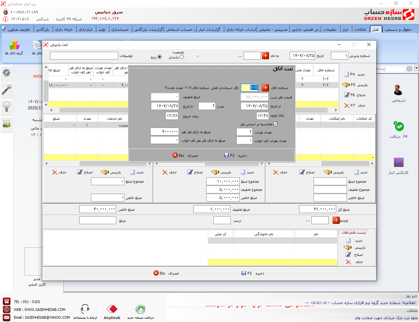Click the زمان خروج time field
This screenshot has height=322, width=419.
pos(172,116)
